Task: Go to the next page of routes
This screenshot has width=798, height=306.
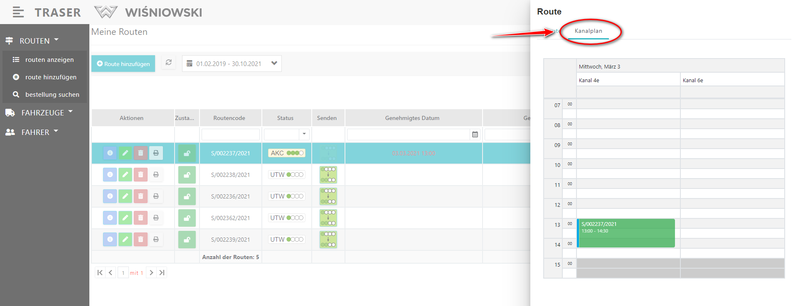Action: [151, 273]
